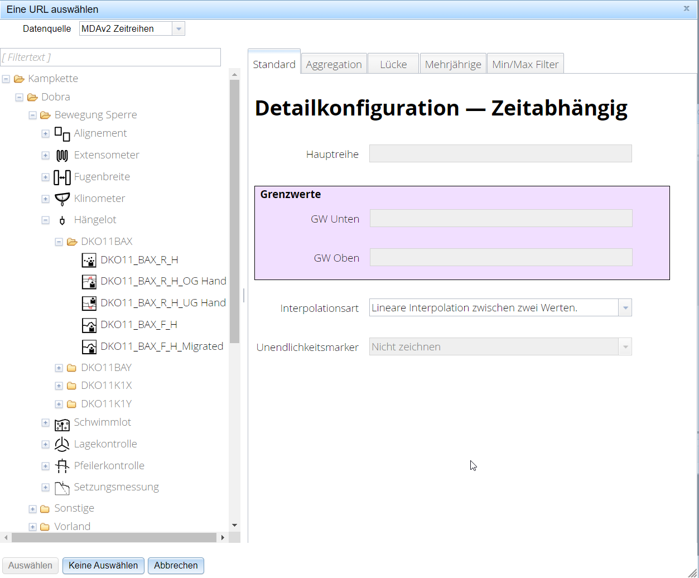
Task: Click the Extensometer coil icon
Action: (62, 155)
